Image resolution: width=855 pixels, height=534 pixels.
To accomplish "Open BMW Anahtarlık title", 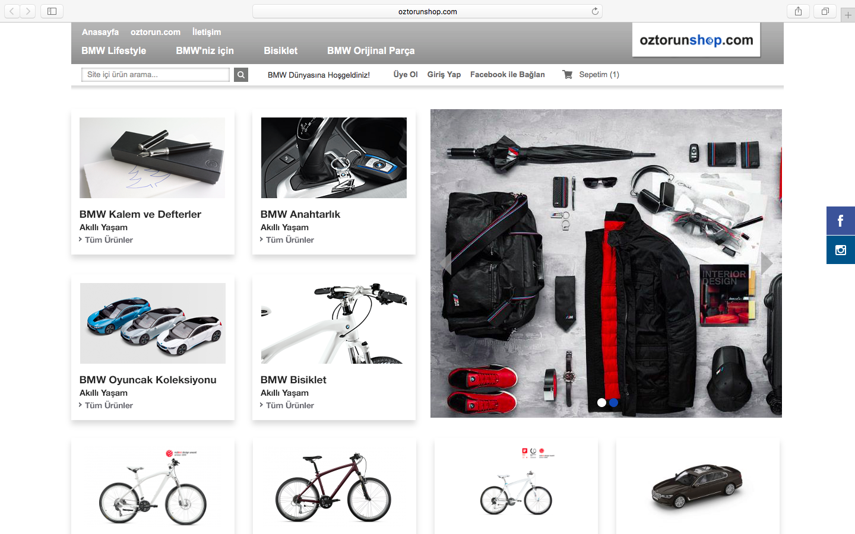I will [x=300, y=214].
